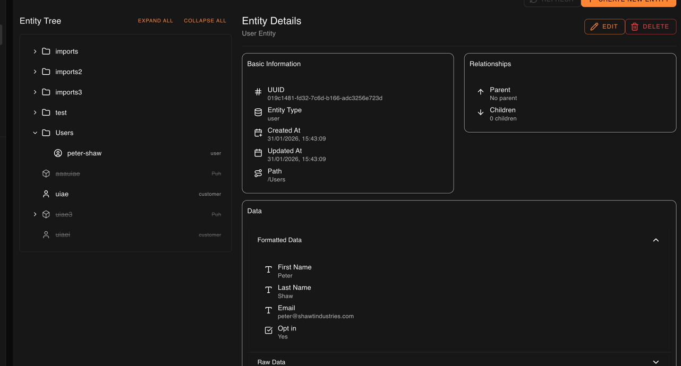
Task: Click the T icon beside First Name
Action: tap(268, 269)
